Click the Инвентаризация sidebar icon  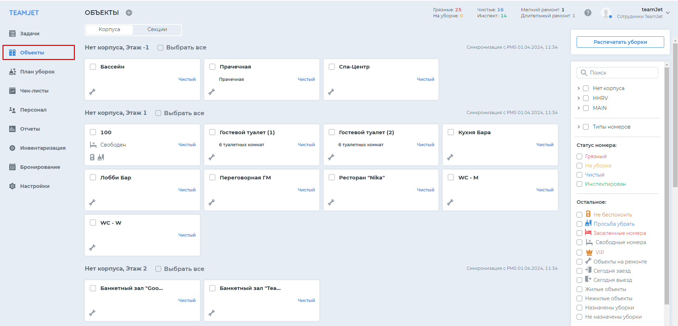tap(12, 148)
